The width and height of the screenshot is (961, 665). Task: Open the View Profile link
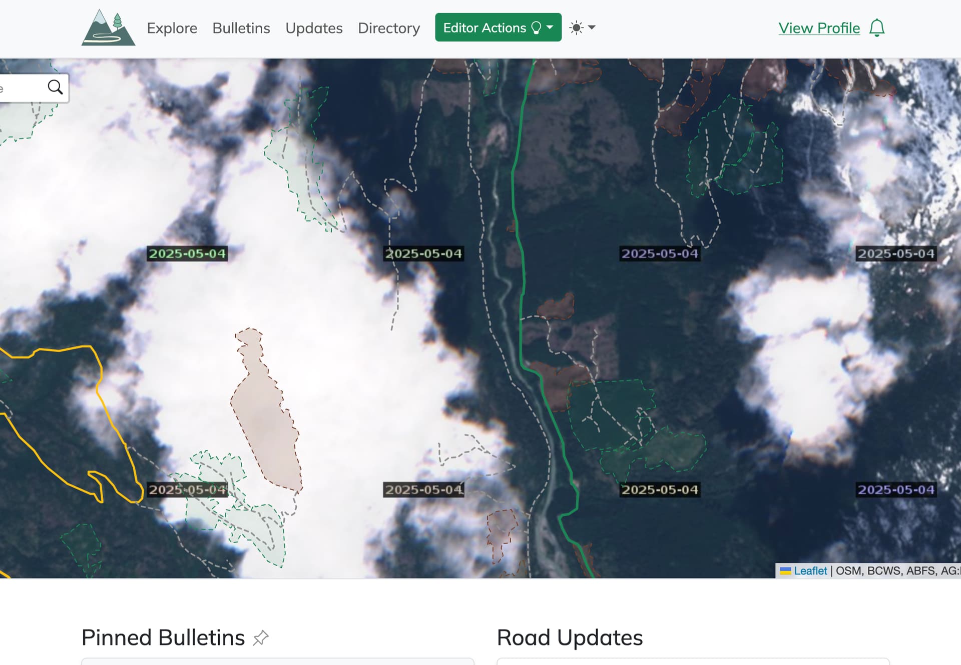coord(819,28)
